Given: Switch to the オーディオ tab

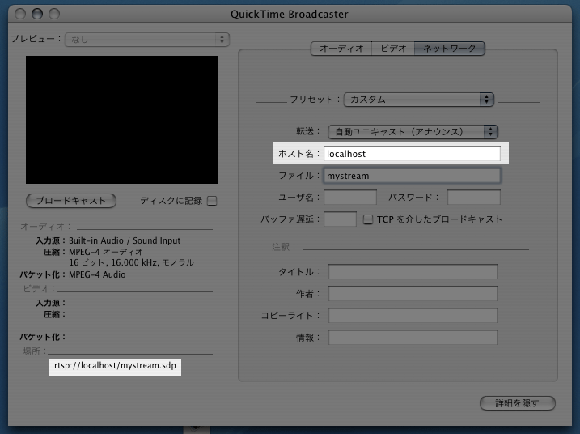Looking at the screenshot, I should click(x=341, y=49).
